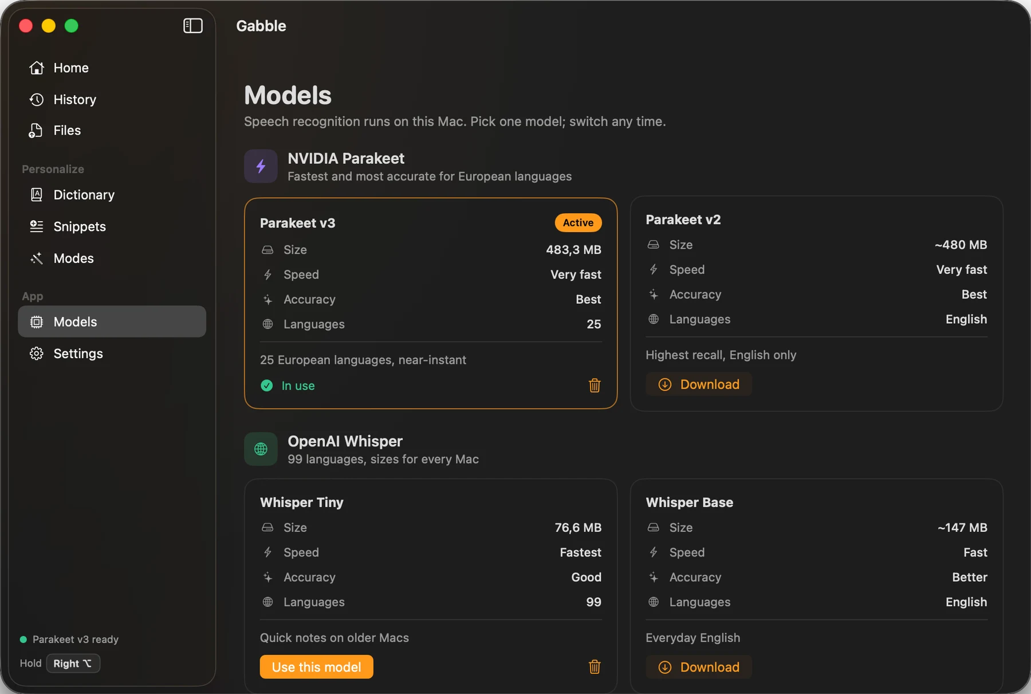The image size is (1031, 694).
Task: Click the Whisper Base 'Better' accuracy value
Action: 970,577
